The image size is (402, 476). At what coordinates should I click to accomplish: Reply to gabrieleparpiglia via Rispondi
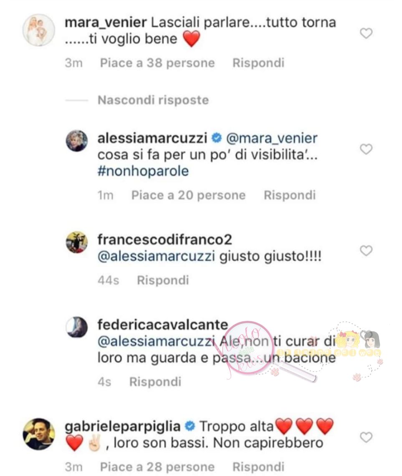click(258, 466)
